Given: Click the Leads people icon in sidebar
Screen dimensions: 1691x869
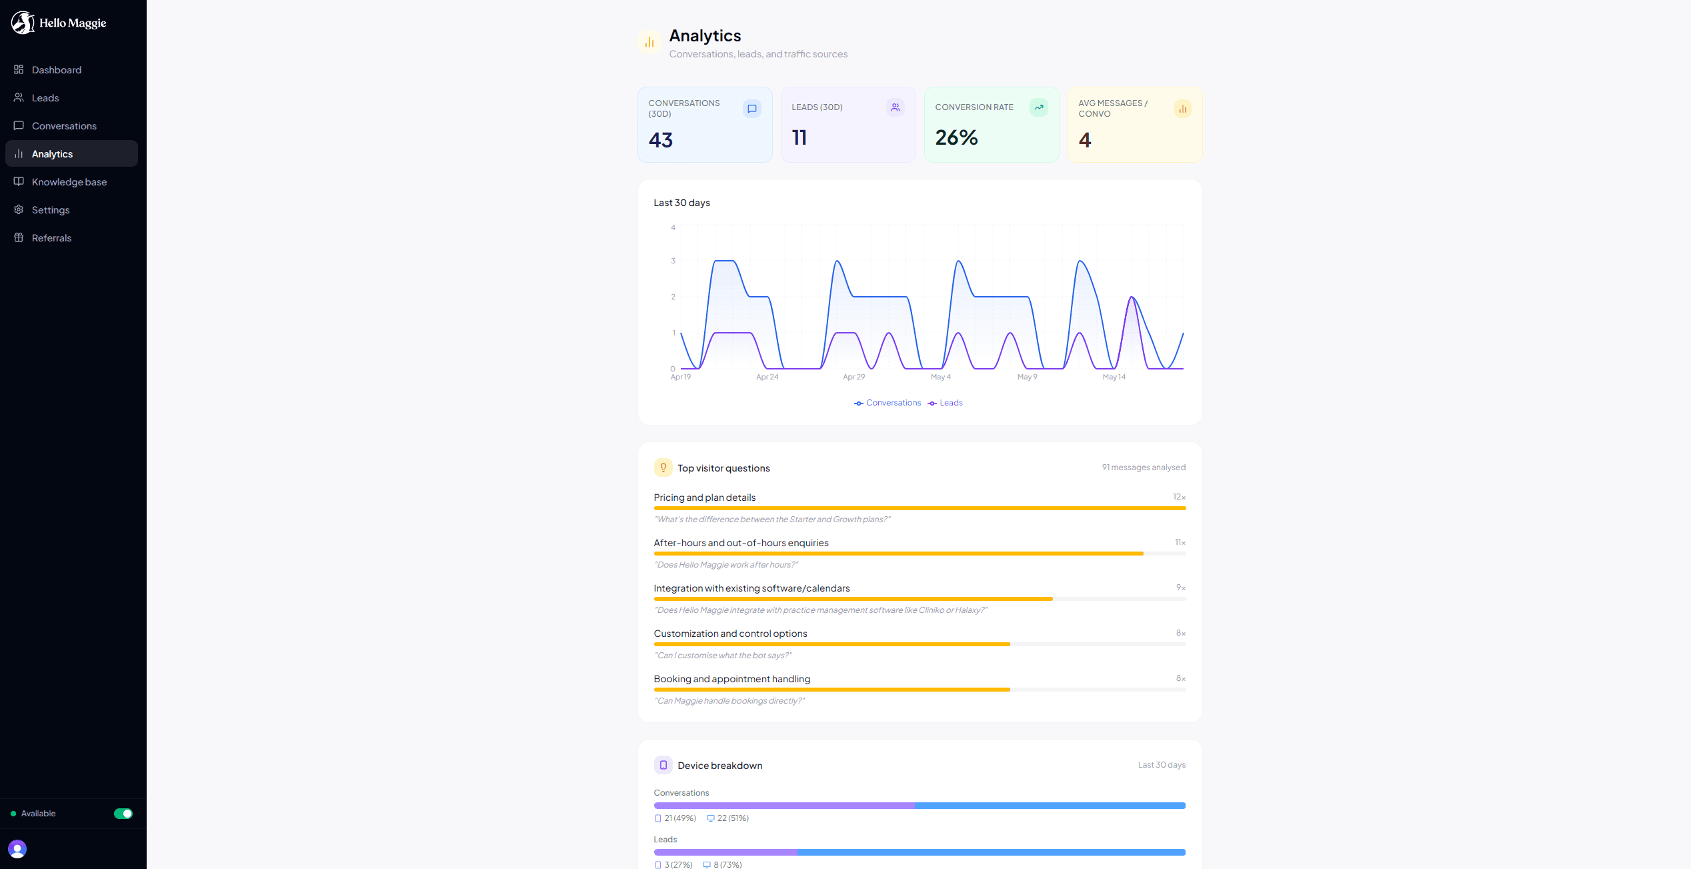Looking at the screenshot, I should click(19, 97).
